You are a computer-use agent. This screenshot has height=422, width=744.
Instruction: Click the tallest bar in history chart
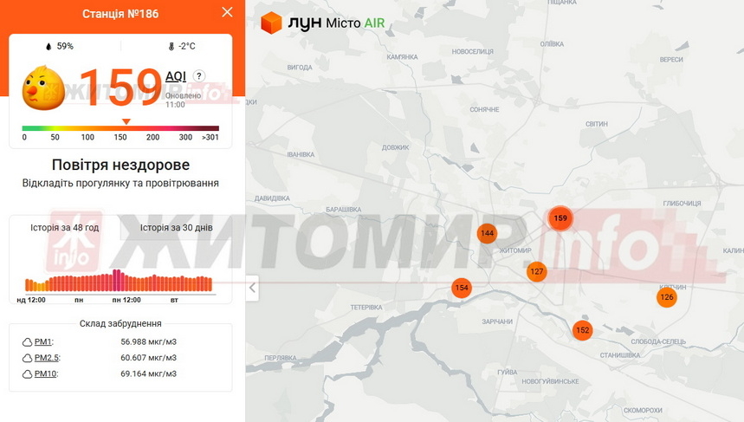pyautogui.click(x=116, y=280)
